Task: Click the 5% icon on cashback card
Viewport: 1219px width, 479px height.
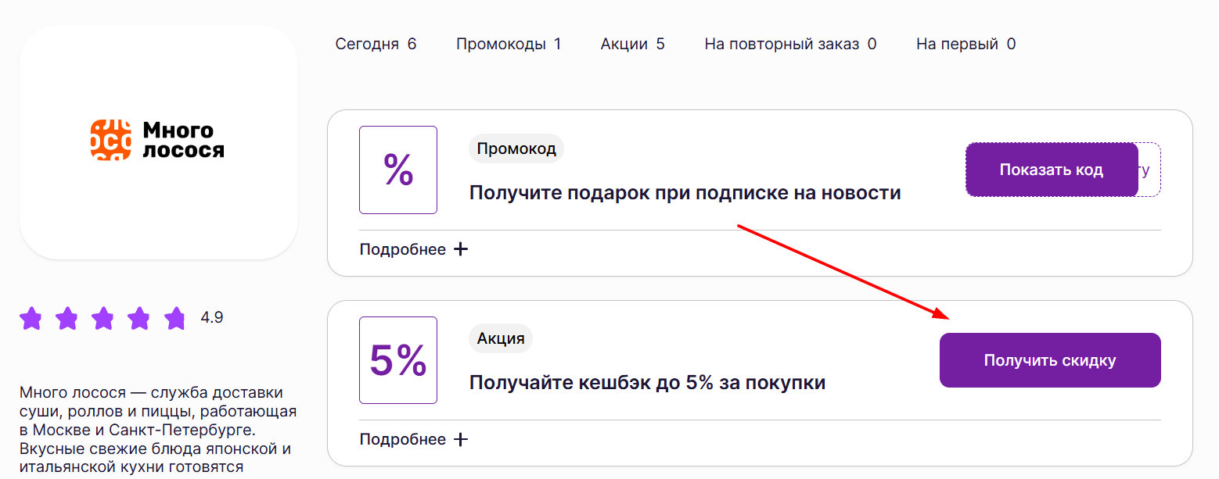Action: click(x=398, y=360)
